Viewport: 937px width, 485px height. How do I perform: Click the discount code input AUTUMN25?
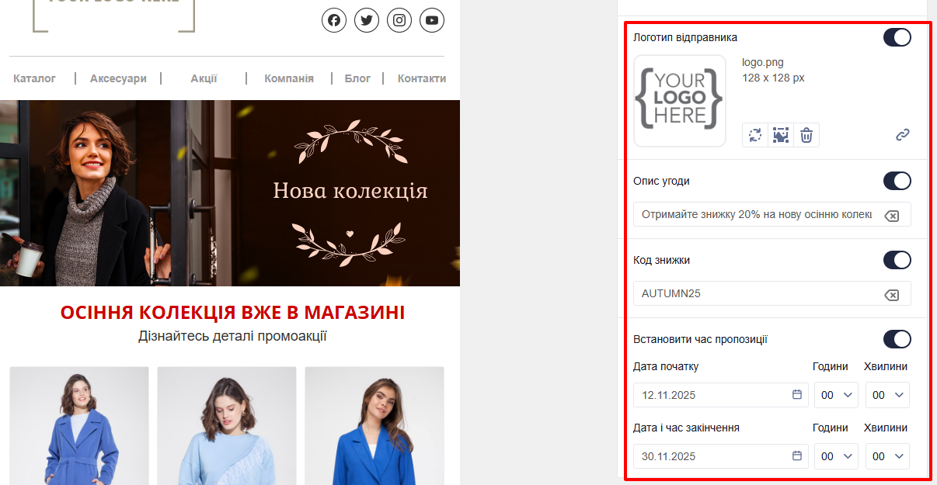[772, 293]
